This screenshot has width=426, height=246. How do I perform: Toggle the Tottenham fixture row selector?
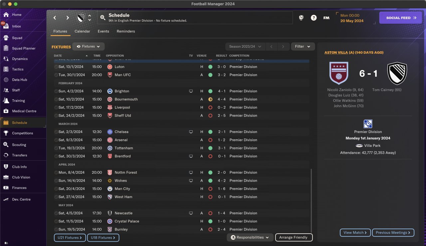(56, 148)
